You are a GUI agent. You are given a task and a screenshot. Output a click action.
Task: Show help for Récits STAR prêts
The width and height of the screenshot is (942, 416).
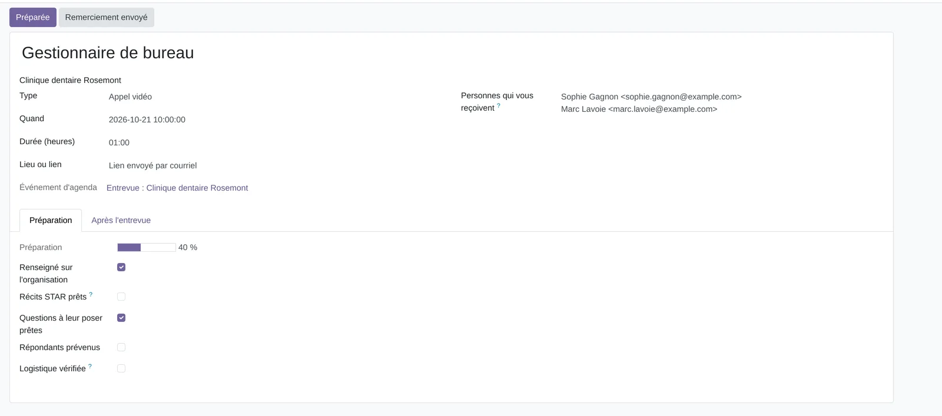[91, 294]
